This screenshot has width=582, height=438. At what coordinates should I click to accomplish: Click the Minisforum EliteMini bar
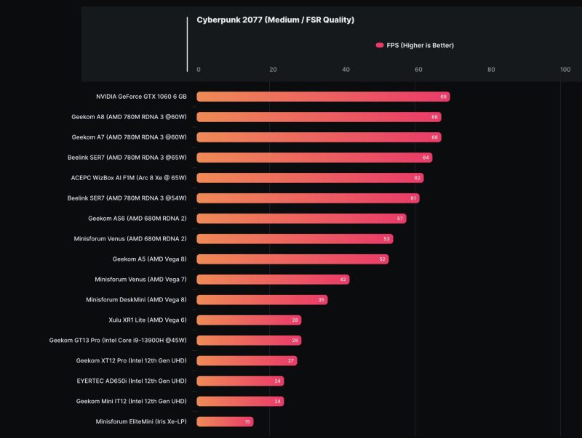pyautogui.click(x=225, y=422)
